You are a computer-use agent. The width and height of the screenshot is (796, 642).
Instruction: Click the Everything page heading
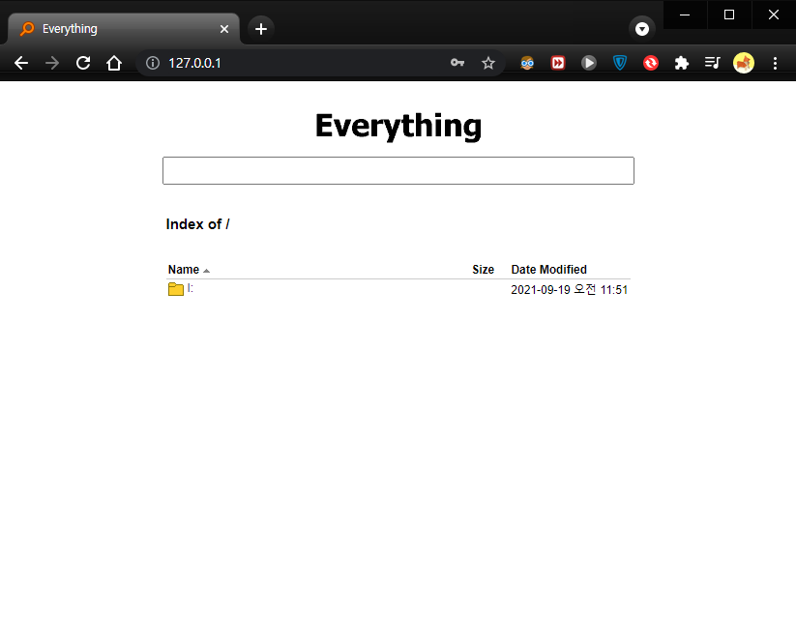pyautogui.click(x=398, y=126)
